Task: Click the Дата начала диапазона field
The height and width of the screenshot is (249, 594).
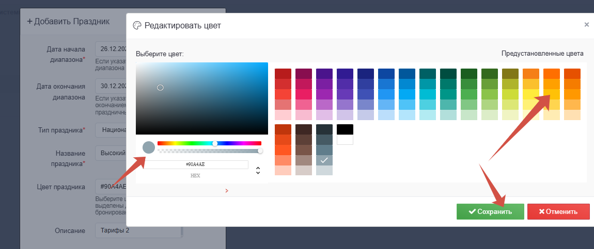Action: click(x=111, y=49)
